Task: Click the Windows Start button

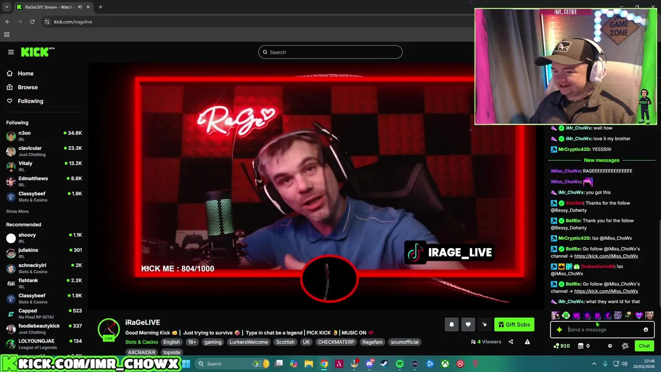Action: pyautogui.click(x=186, y=364)
